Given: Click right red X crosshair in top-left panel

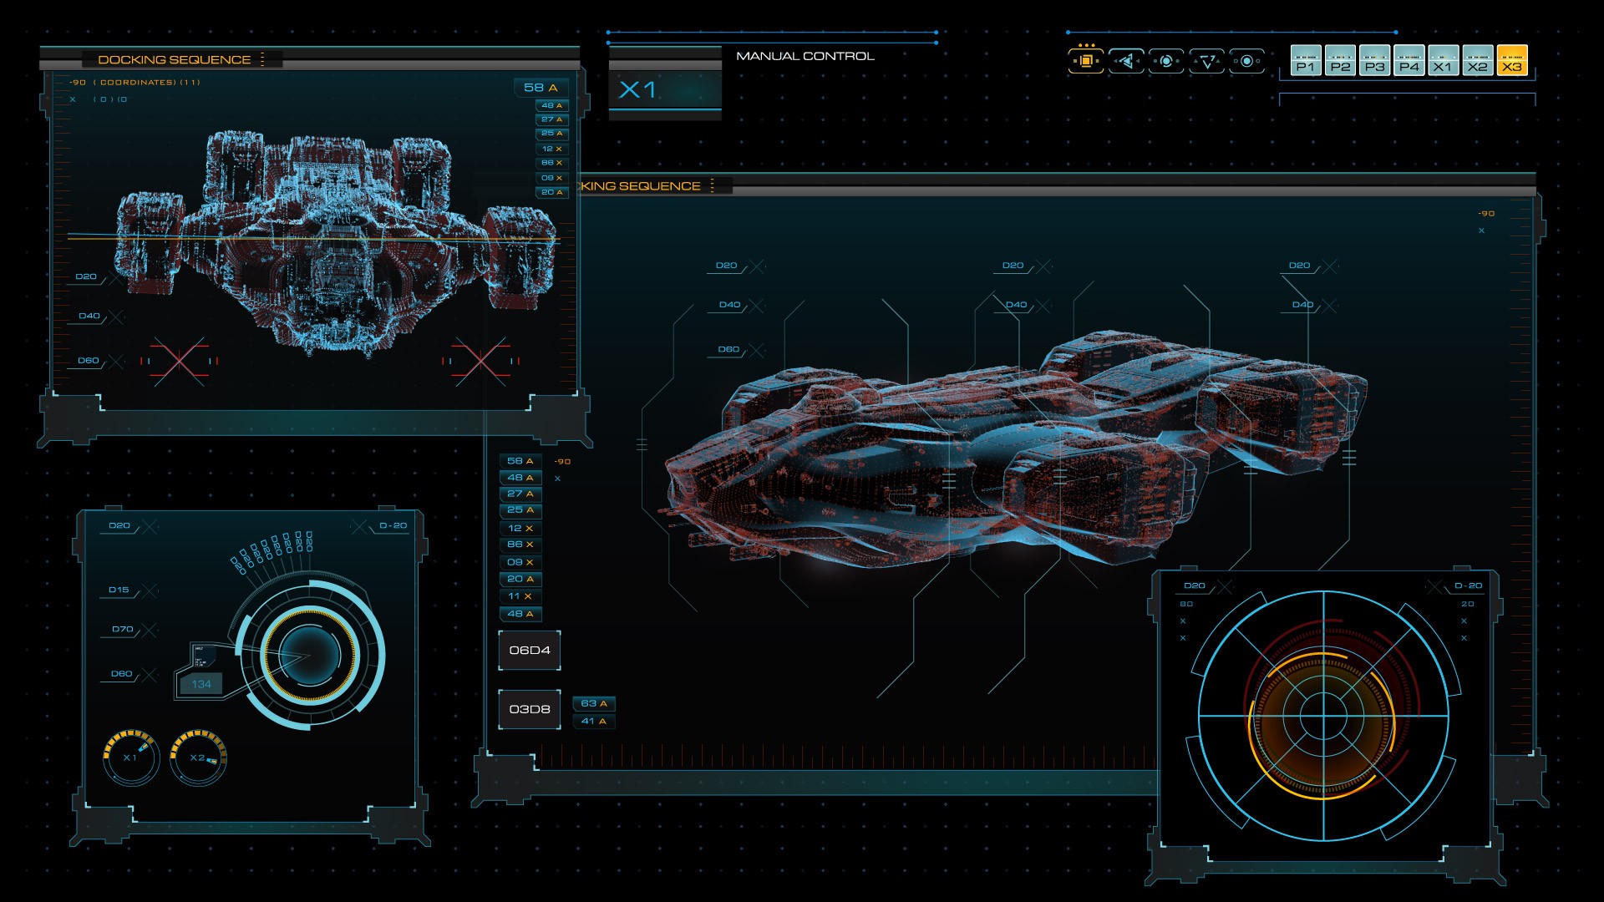Looking at the screenshot, I should click(x=480, y=361).
